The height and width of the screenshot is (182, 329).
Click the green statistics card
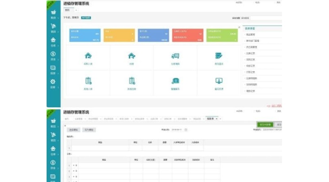(x=222, y=36)
